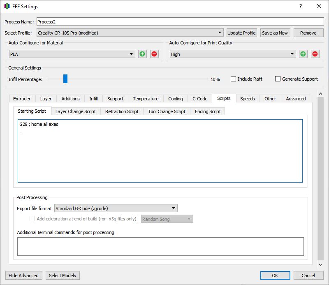The image size is (329, 285).
Task: Open the Advanced tab
Action: (296, 99)
